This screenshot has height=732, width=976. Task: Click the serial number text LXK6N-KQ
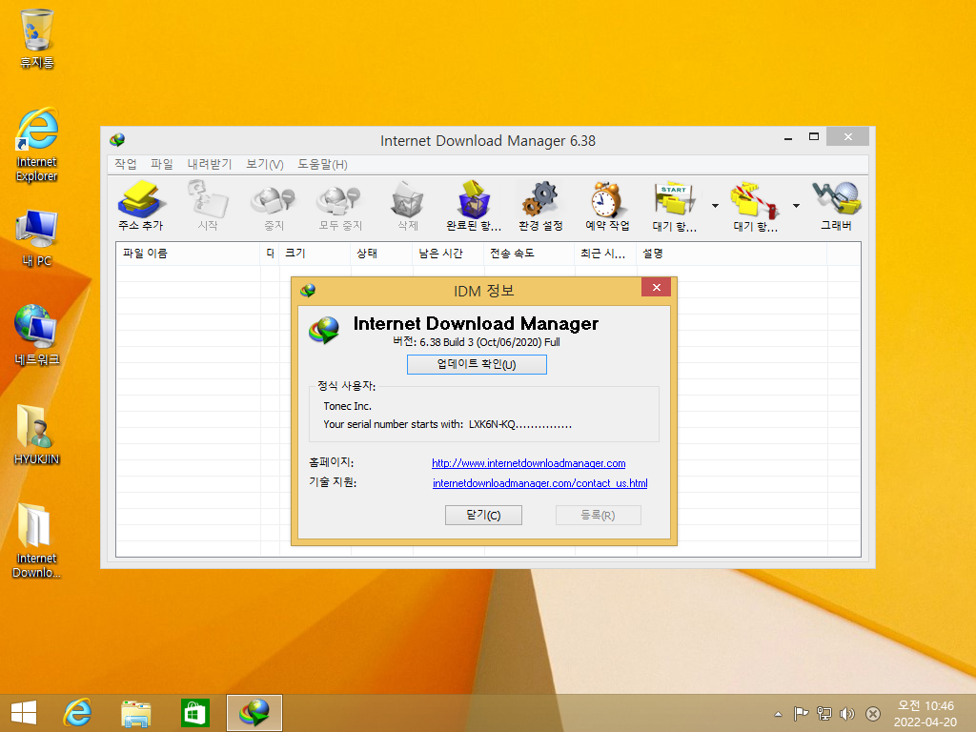point(520,424)
